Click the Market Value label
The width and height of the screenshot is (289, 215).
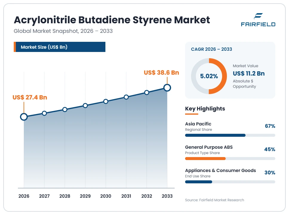(245, 66)
